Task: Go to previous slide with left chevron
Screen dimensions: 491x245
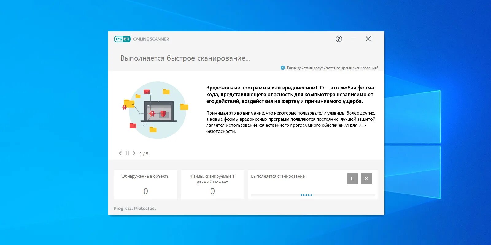Action: [x=120, y=153]
